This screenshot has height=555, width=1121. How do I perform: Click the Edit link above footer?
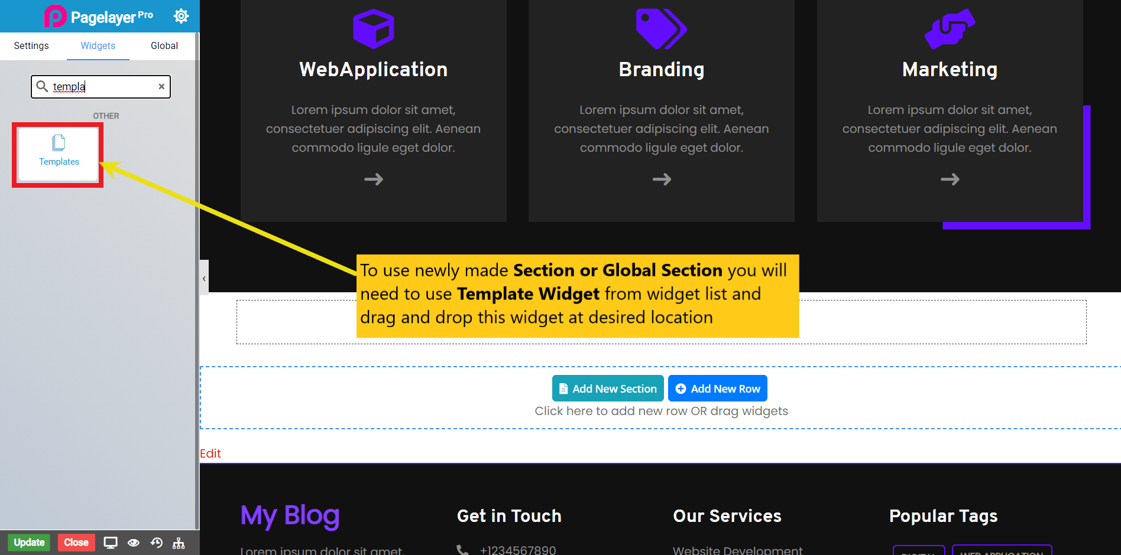[210, 453]
